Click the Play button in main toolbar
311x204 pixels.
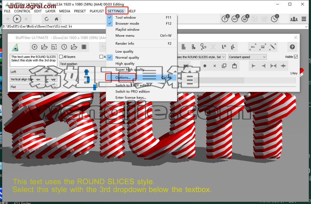tap(17, 19)
